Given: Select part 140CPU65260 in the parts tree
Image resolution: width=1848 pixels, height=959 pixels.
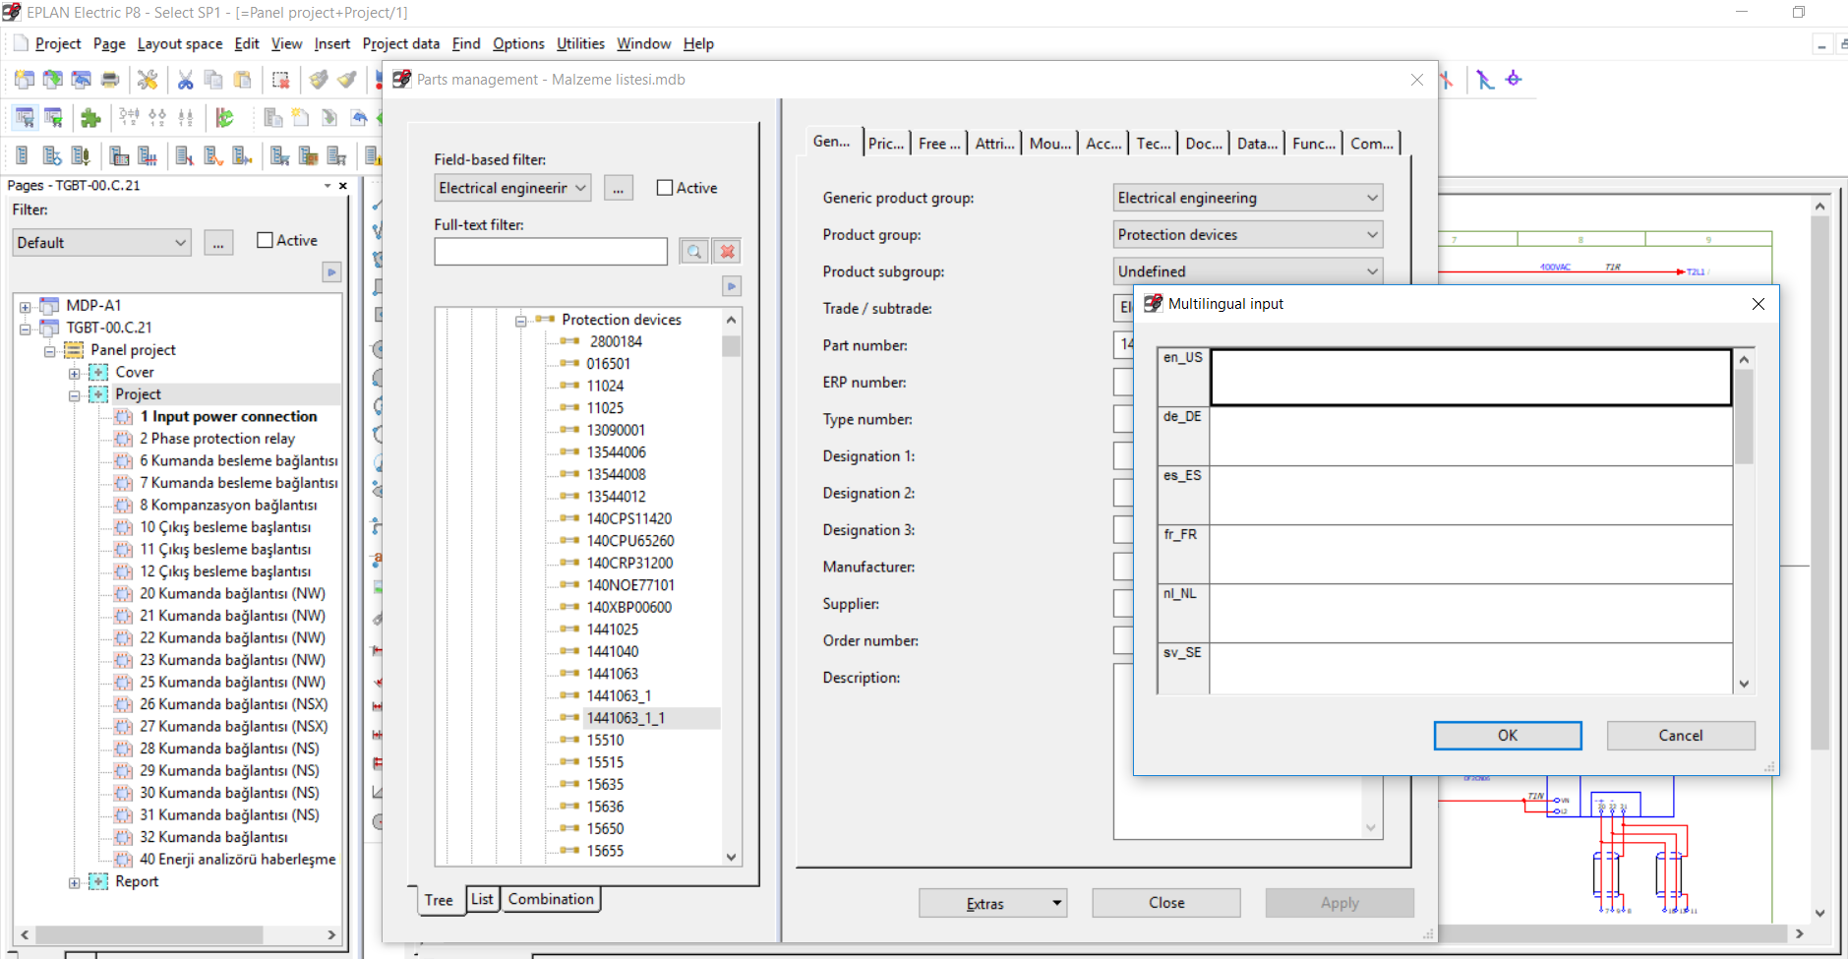Looking at the screenshot, I should point(630,541).
